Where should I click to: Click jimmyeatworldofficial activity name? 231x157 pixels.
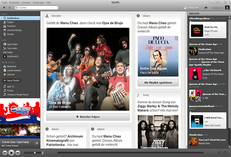click(201, 106)
